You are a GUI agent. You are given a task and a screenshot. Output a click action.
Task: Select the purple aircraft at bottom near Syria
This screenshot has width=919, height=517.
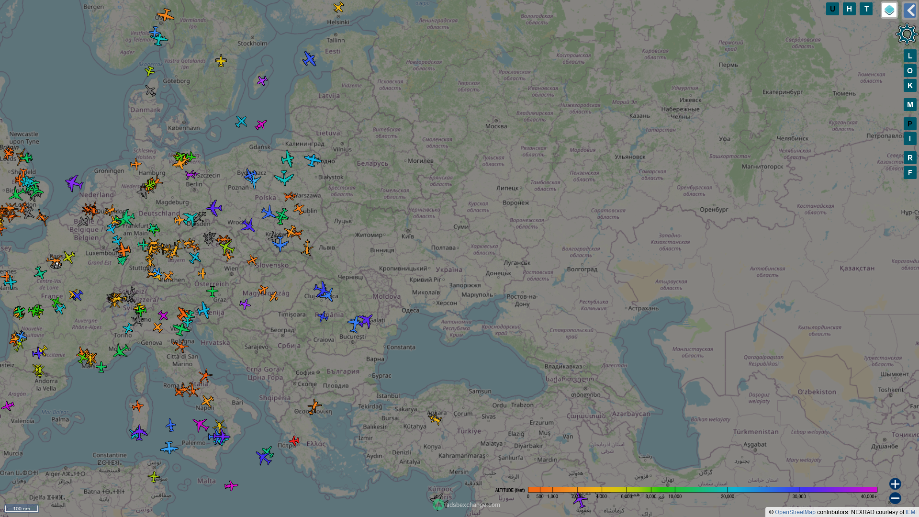(x=580, y=500)
